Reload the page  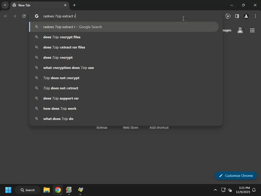(x=24, y=16)
